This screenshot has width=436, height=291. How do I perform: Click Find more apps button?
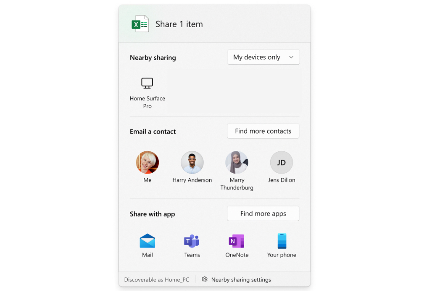click(x=263, y=213)
